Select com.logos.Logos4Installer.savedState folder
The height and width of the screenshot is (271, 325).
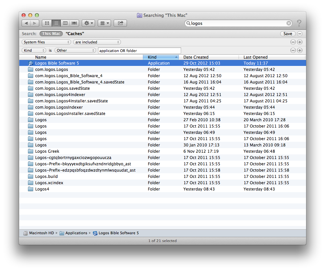click(x=162, y=101)
